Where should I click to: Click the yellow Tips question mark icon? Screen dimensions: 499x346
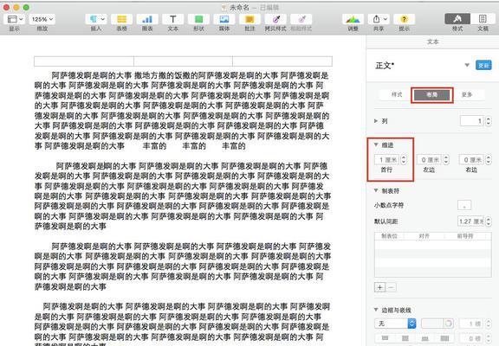[405, 19]
